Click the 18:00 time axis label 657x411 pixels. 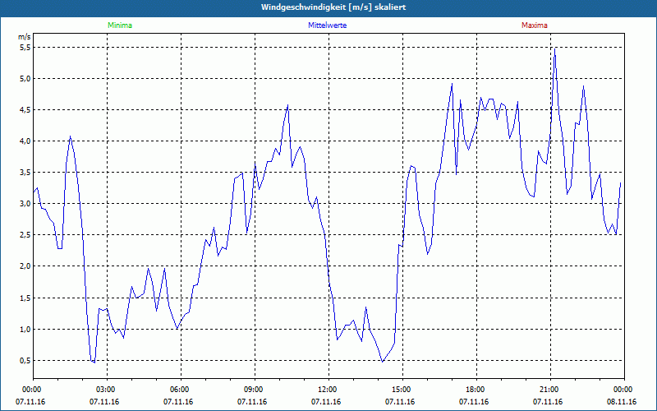pos(476,390)
